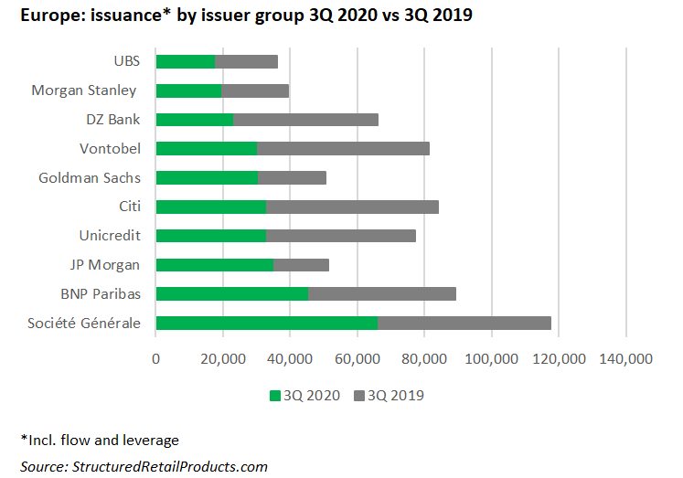Screen dimensions: 683x478
Task: Click the Citi green bar segment
Action: (x=211, y=207)
